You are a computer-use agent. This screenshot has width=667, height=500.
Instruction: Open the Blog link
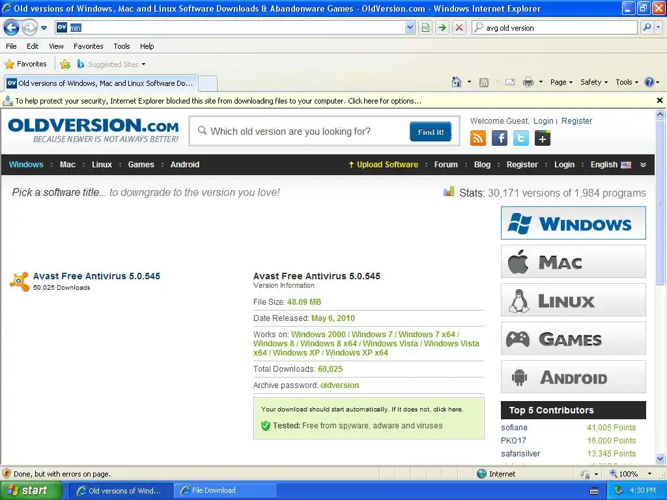pos(482,165)
